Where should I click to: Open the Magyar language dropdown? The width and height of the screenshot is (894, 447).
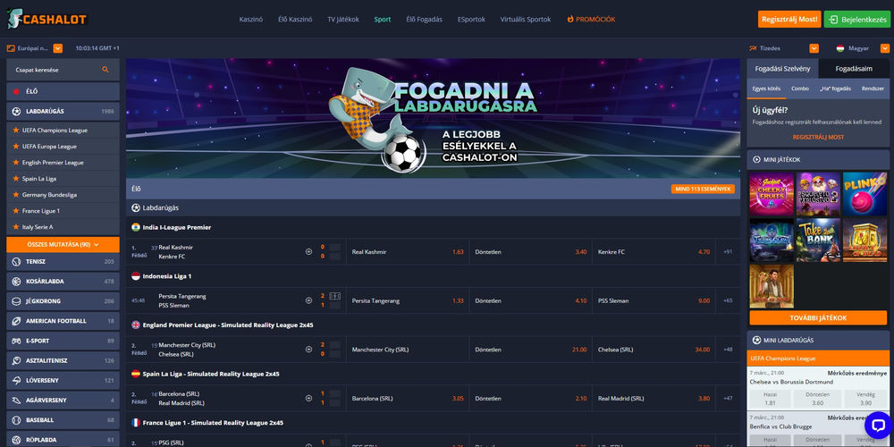click(x=884, y=48)
